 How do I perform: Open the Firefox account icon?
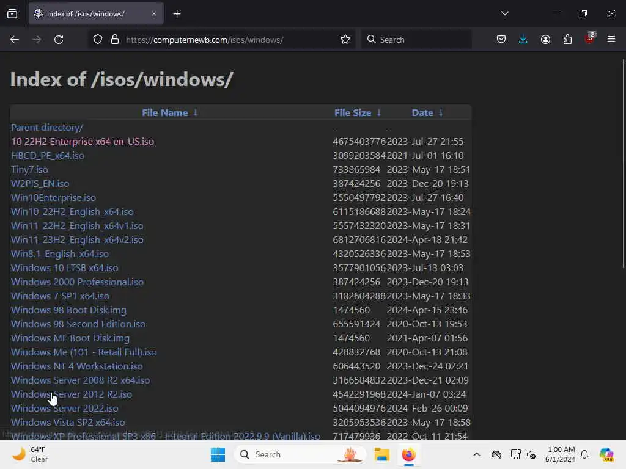(545, 40)
